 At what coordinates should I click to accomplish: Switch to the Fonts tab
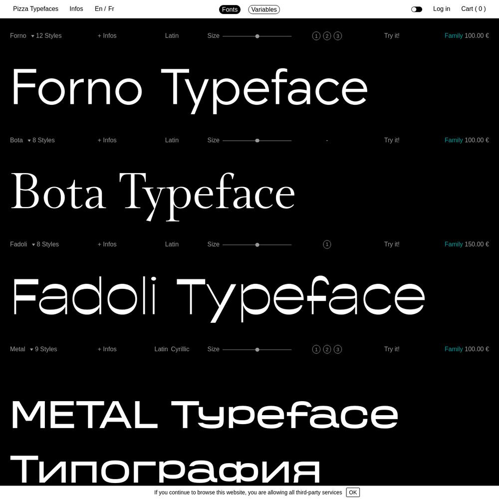230,9
